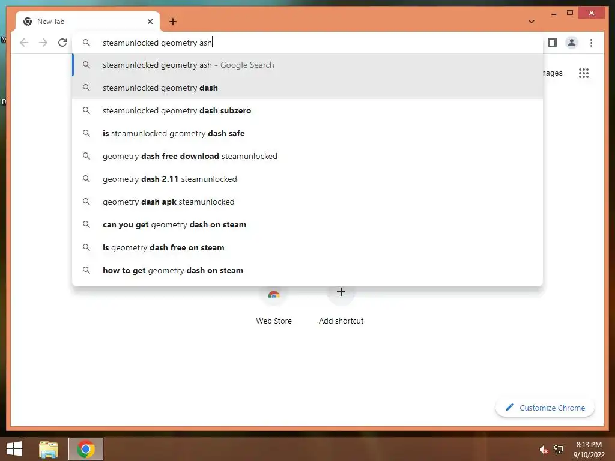Choose 'steamunlocked geometry ash - Google Search' suggestion
The width and height of the screenshot is (615, 461).
pyautogui.click(x=308, y=65)
